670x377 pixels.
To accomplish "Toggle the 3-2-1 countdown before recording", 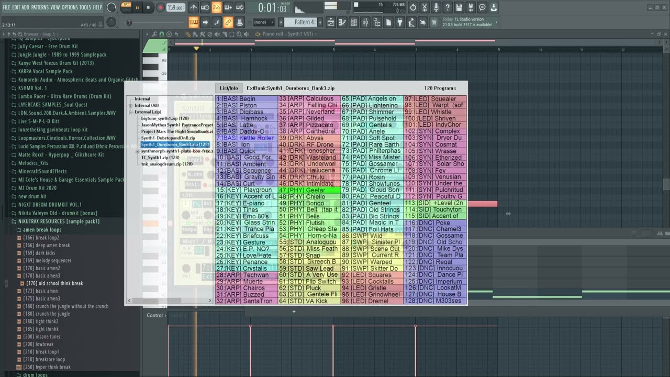I will [216, 8].
